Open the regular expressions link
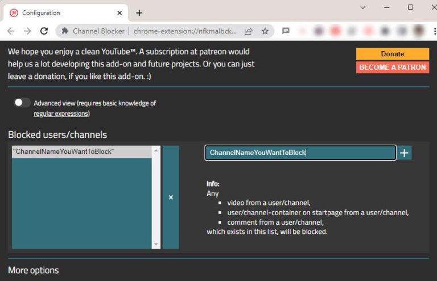This screenshot has width=437, height=281. click(x=61, y=114)
